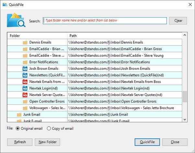Close the QuickFile window with X

[x=190, y=5]
